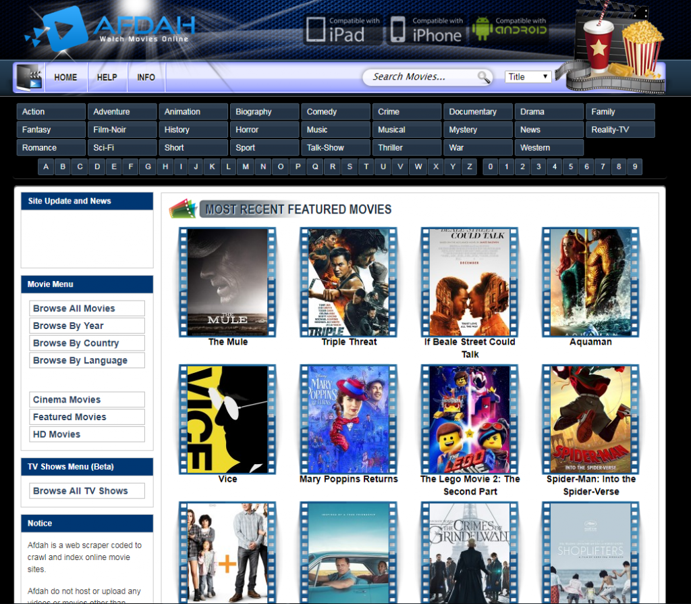Select the Action genre tab

tap(51, 111)
